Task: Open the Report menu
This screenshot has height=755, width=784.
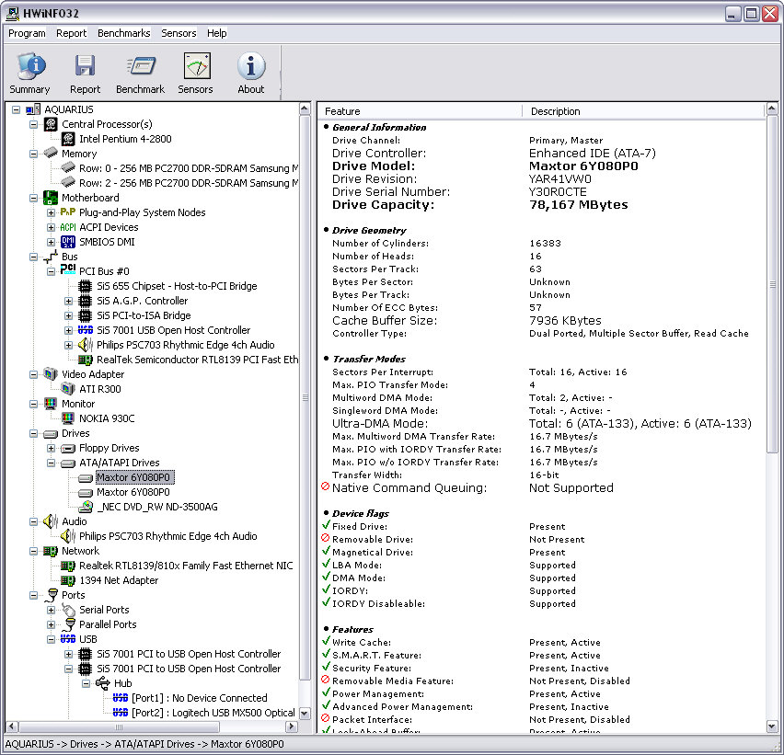Action: (x=71, y=33)
